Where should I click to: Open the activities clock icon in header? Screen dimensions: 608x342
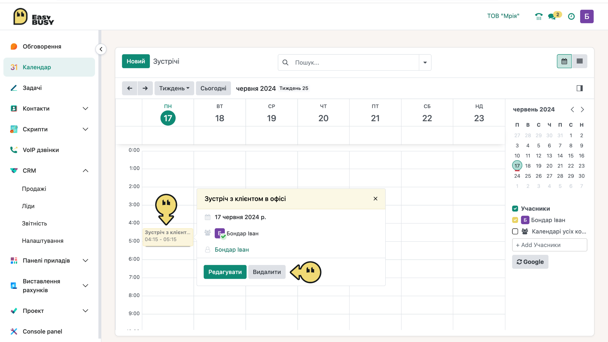coord(571,16)
